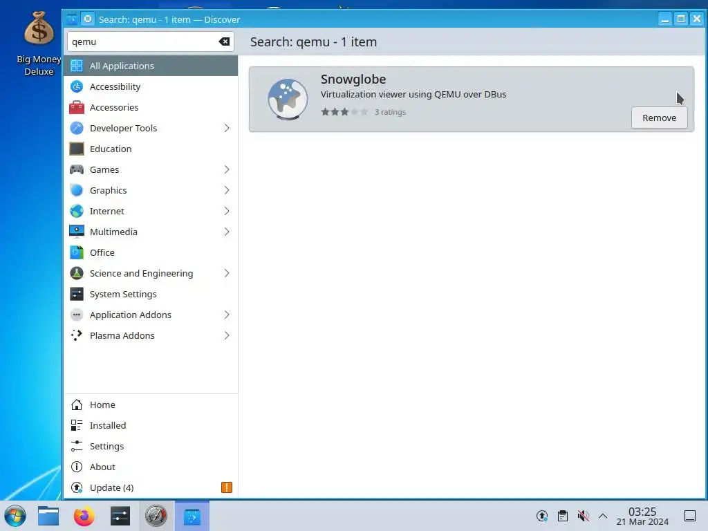The width and height of the screenshot is (708, 531).
Task: Expand the Graphics subcategories chevron
Action: [x=227, y=191]
